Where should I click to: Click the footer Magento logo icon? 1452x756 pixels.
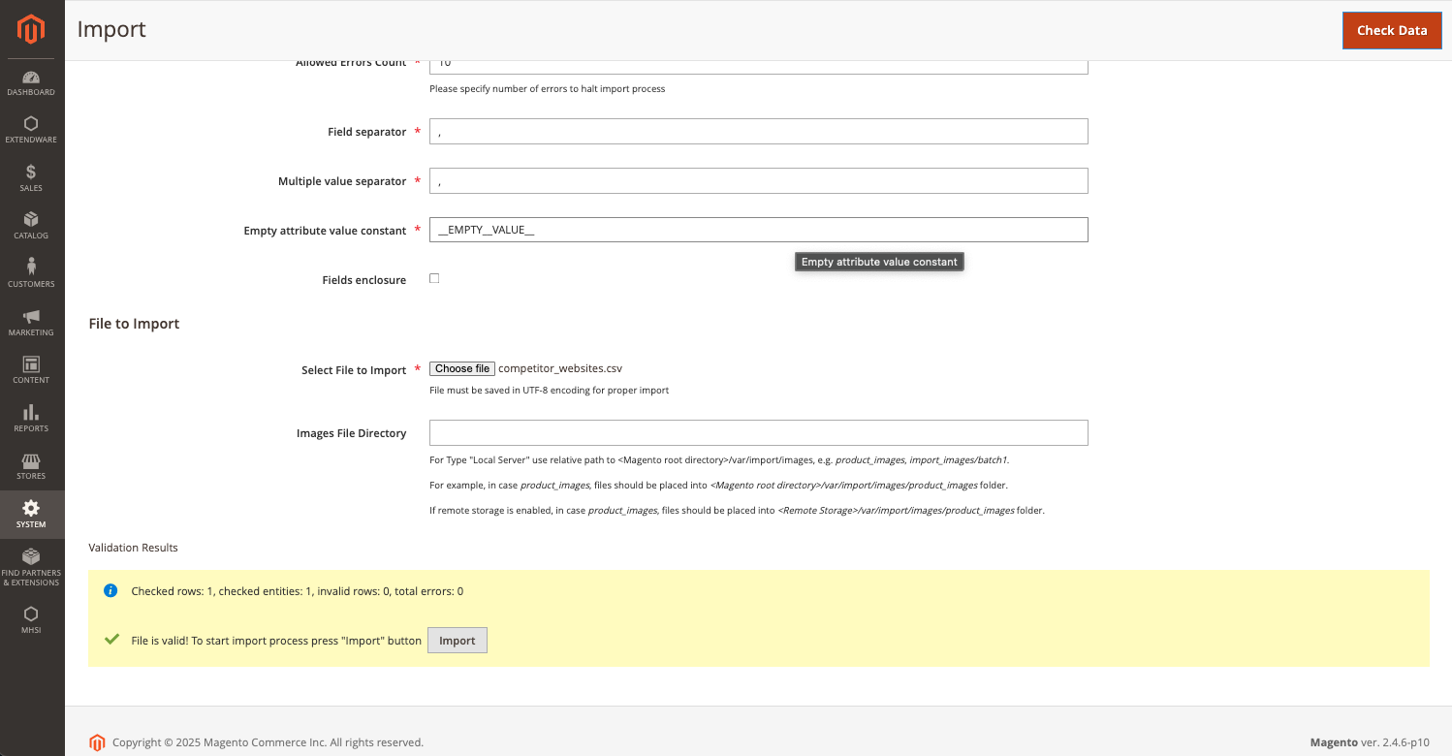(x=97, y=743)
